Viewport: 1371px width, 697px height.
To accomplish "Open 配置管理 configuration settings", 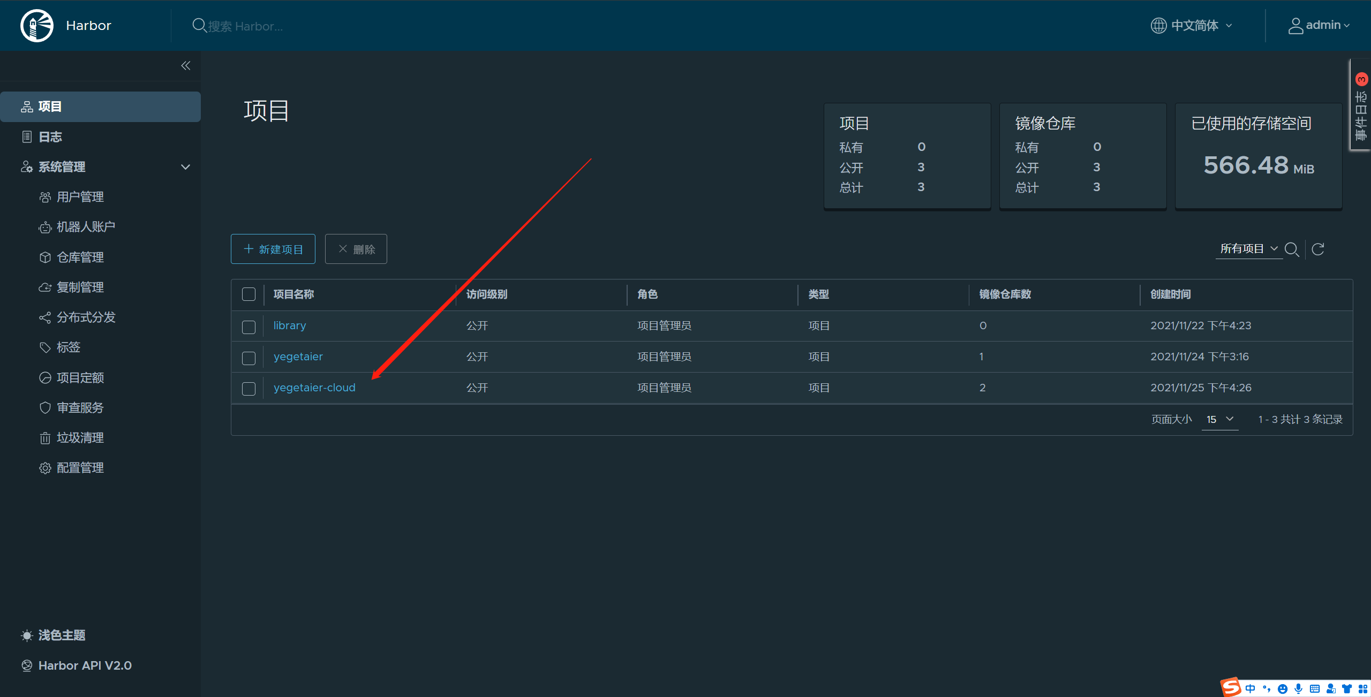I will click(x=80, y=468).
